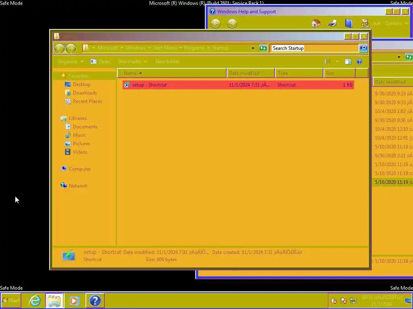413x309 pixels.
Task: Click the Ask people icon in Help window
Action: pyautogui.click(x=365, y=23)
